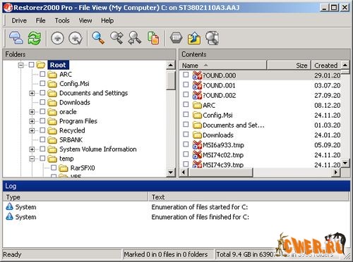Viewport: 353px width, 262px height.
Task: Click the Recover Marked icon with checkmark
Action: click(x=76, y=38)
